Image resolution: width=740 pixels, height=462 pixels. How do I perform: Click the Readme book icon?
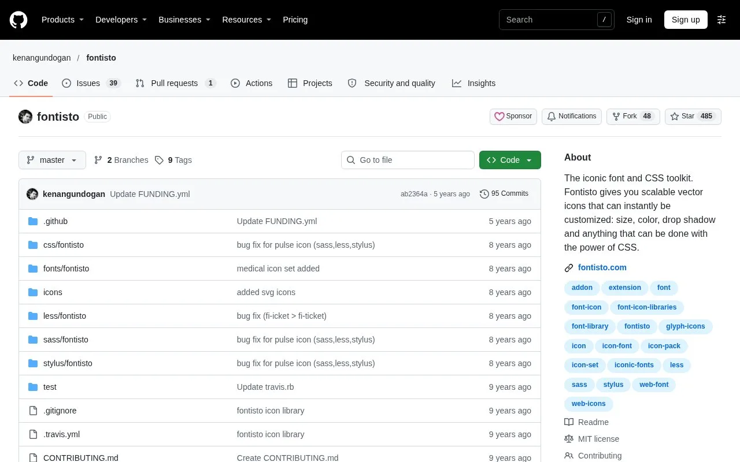569,422
